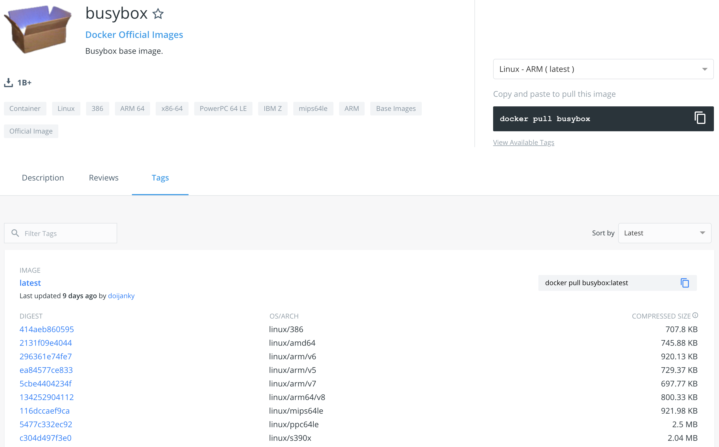The image size is (719, 447).
Task: Open digest 2131f09e4044
Action: coord(46,343)
